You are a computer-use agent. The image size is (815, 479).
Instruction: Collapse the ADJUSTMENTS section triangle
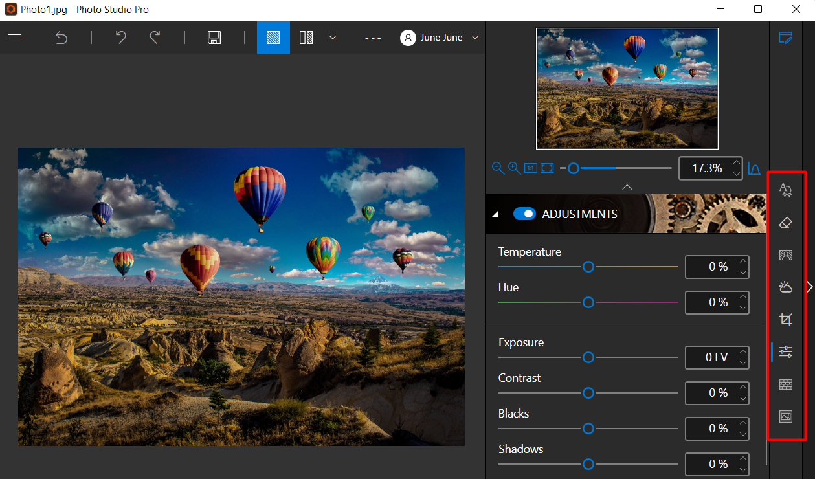point(496,214)
